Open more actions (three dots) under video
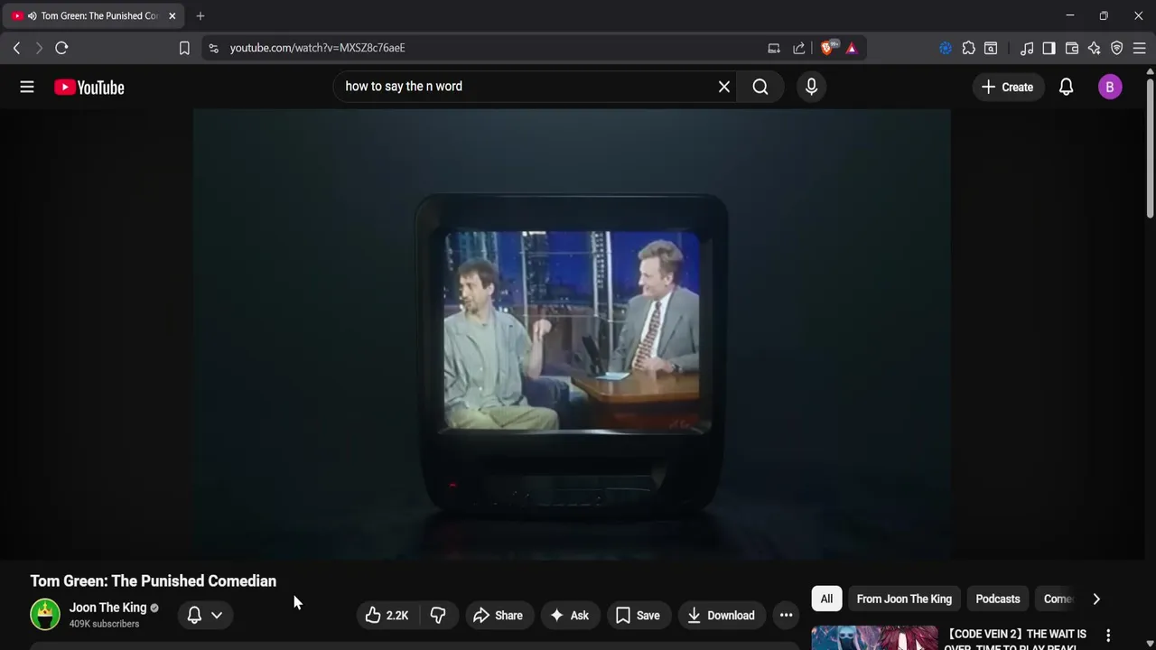The height and width of the screenshot is (650, 1156). 787,616
